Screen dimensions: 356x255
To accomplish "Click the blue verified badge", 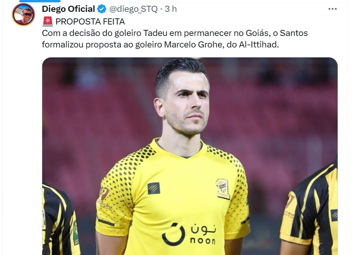I will [x=102, y=9].
